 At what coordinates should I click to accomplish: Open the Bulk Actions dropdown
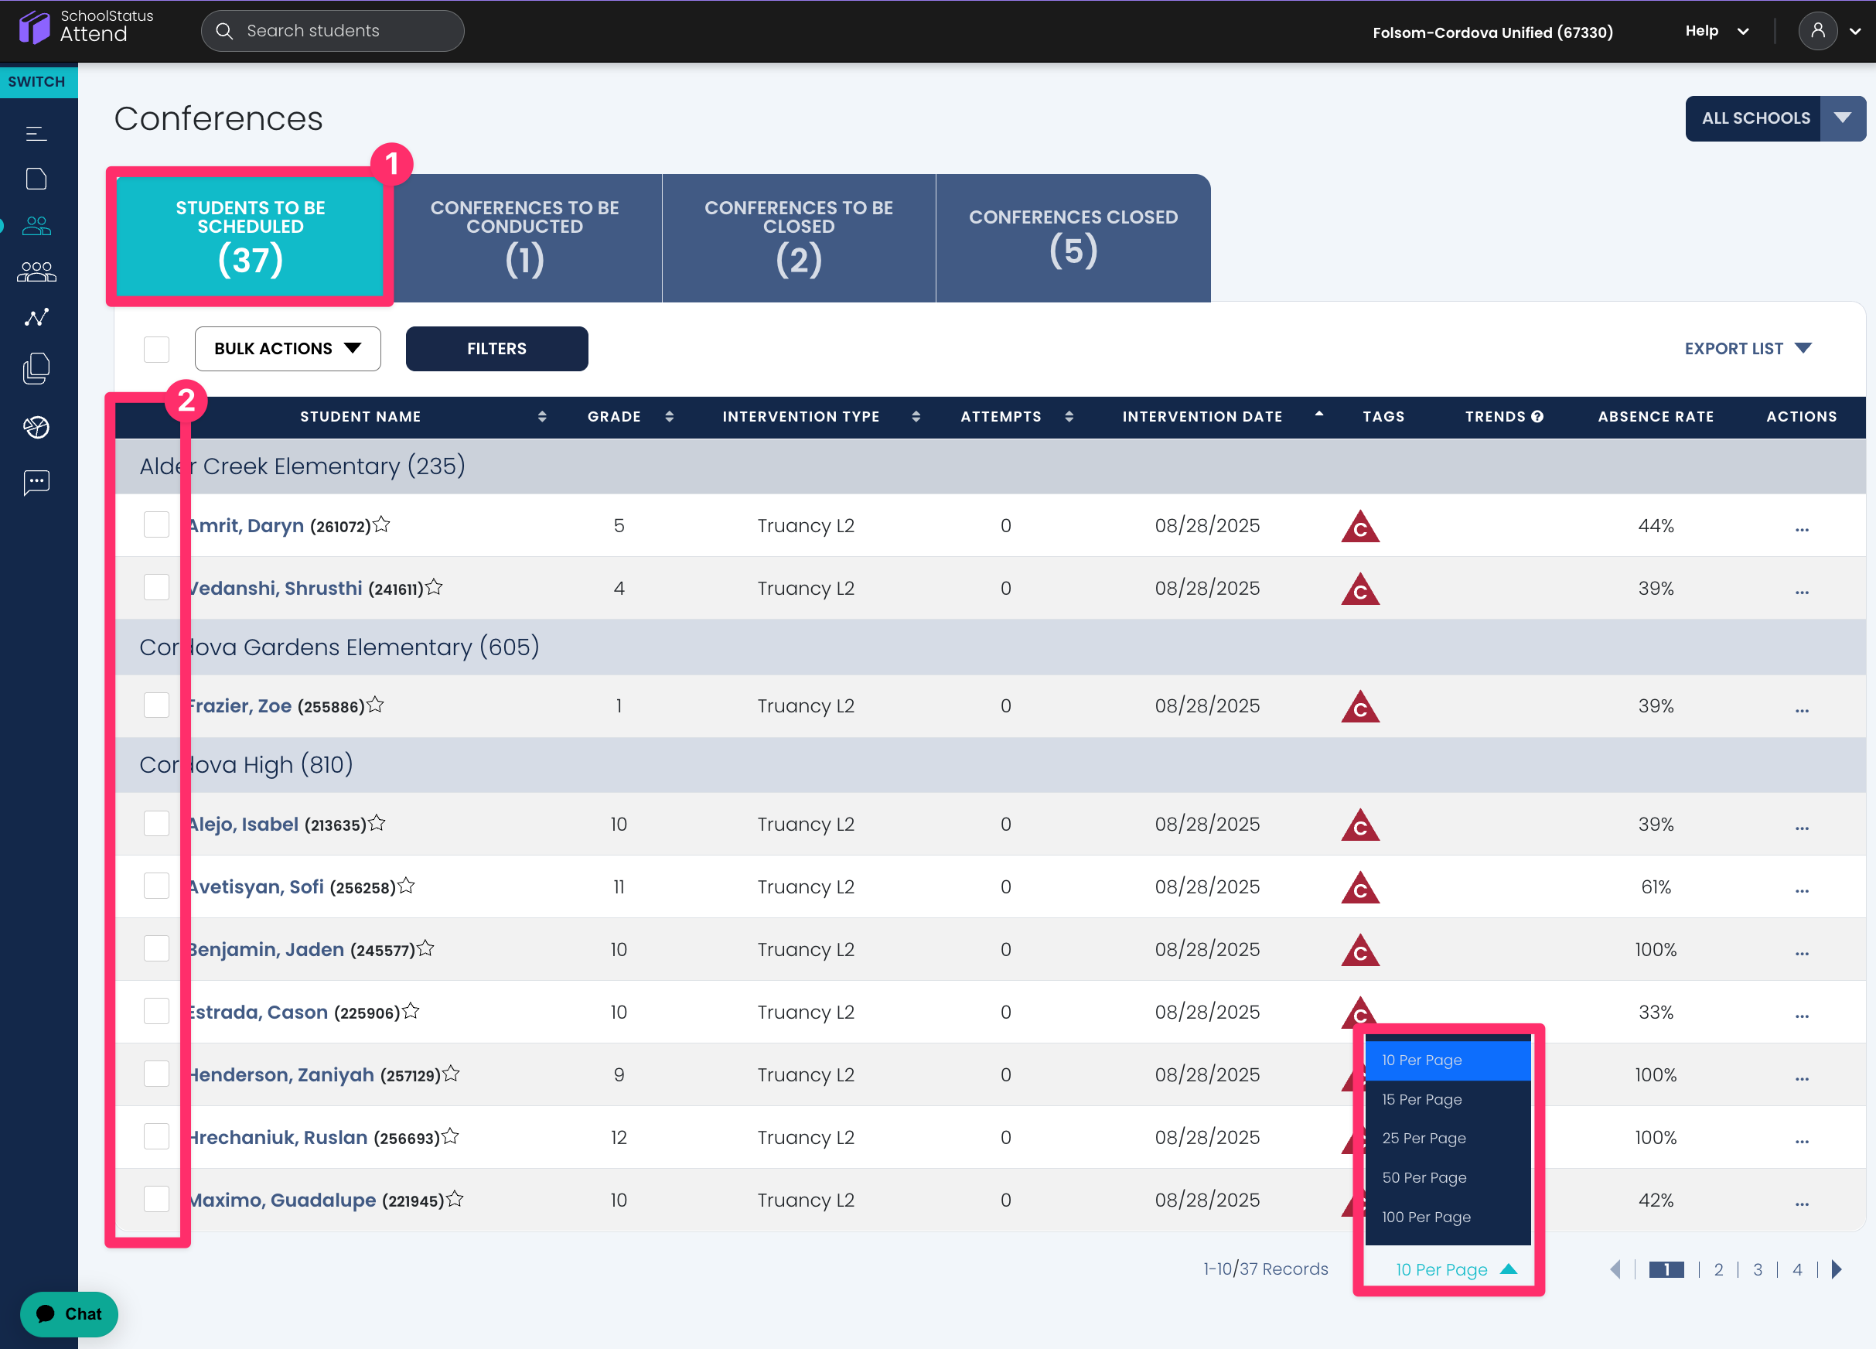pos(288,348)
